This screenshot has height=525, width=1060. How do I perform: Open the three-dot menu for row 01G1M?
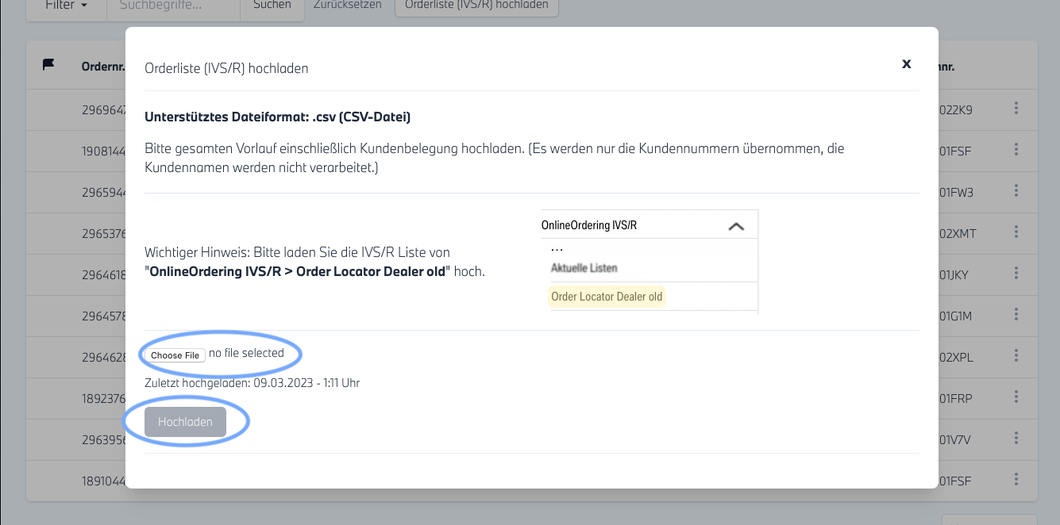[1016, 315]
